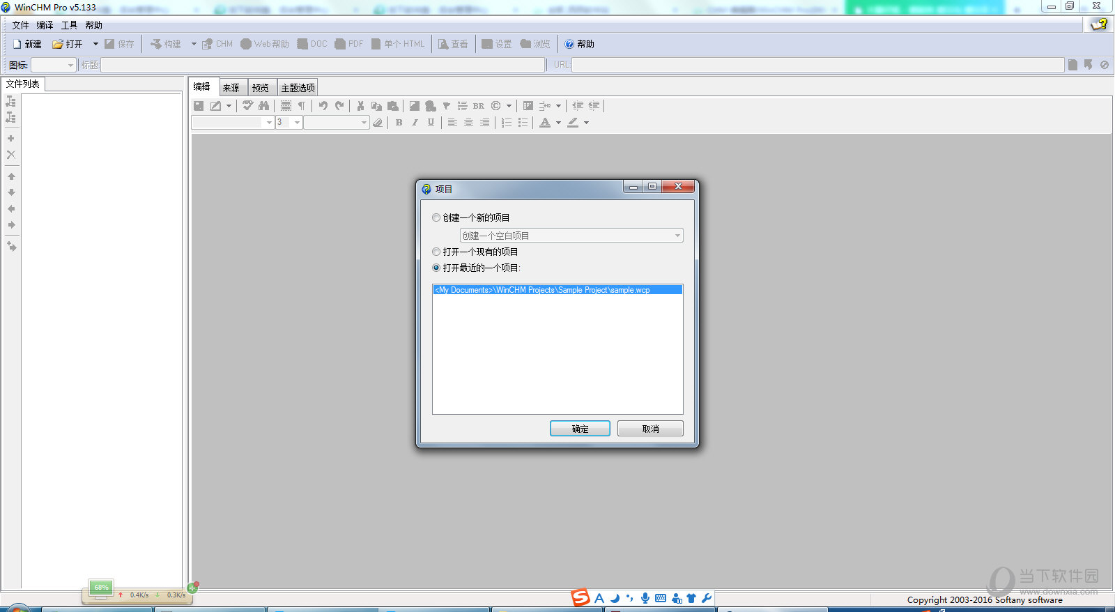This screenshot has width=1115, height=612.
Task: Open the 编译 menu
Action: point(45,25)
